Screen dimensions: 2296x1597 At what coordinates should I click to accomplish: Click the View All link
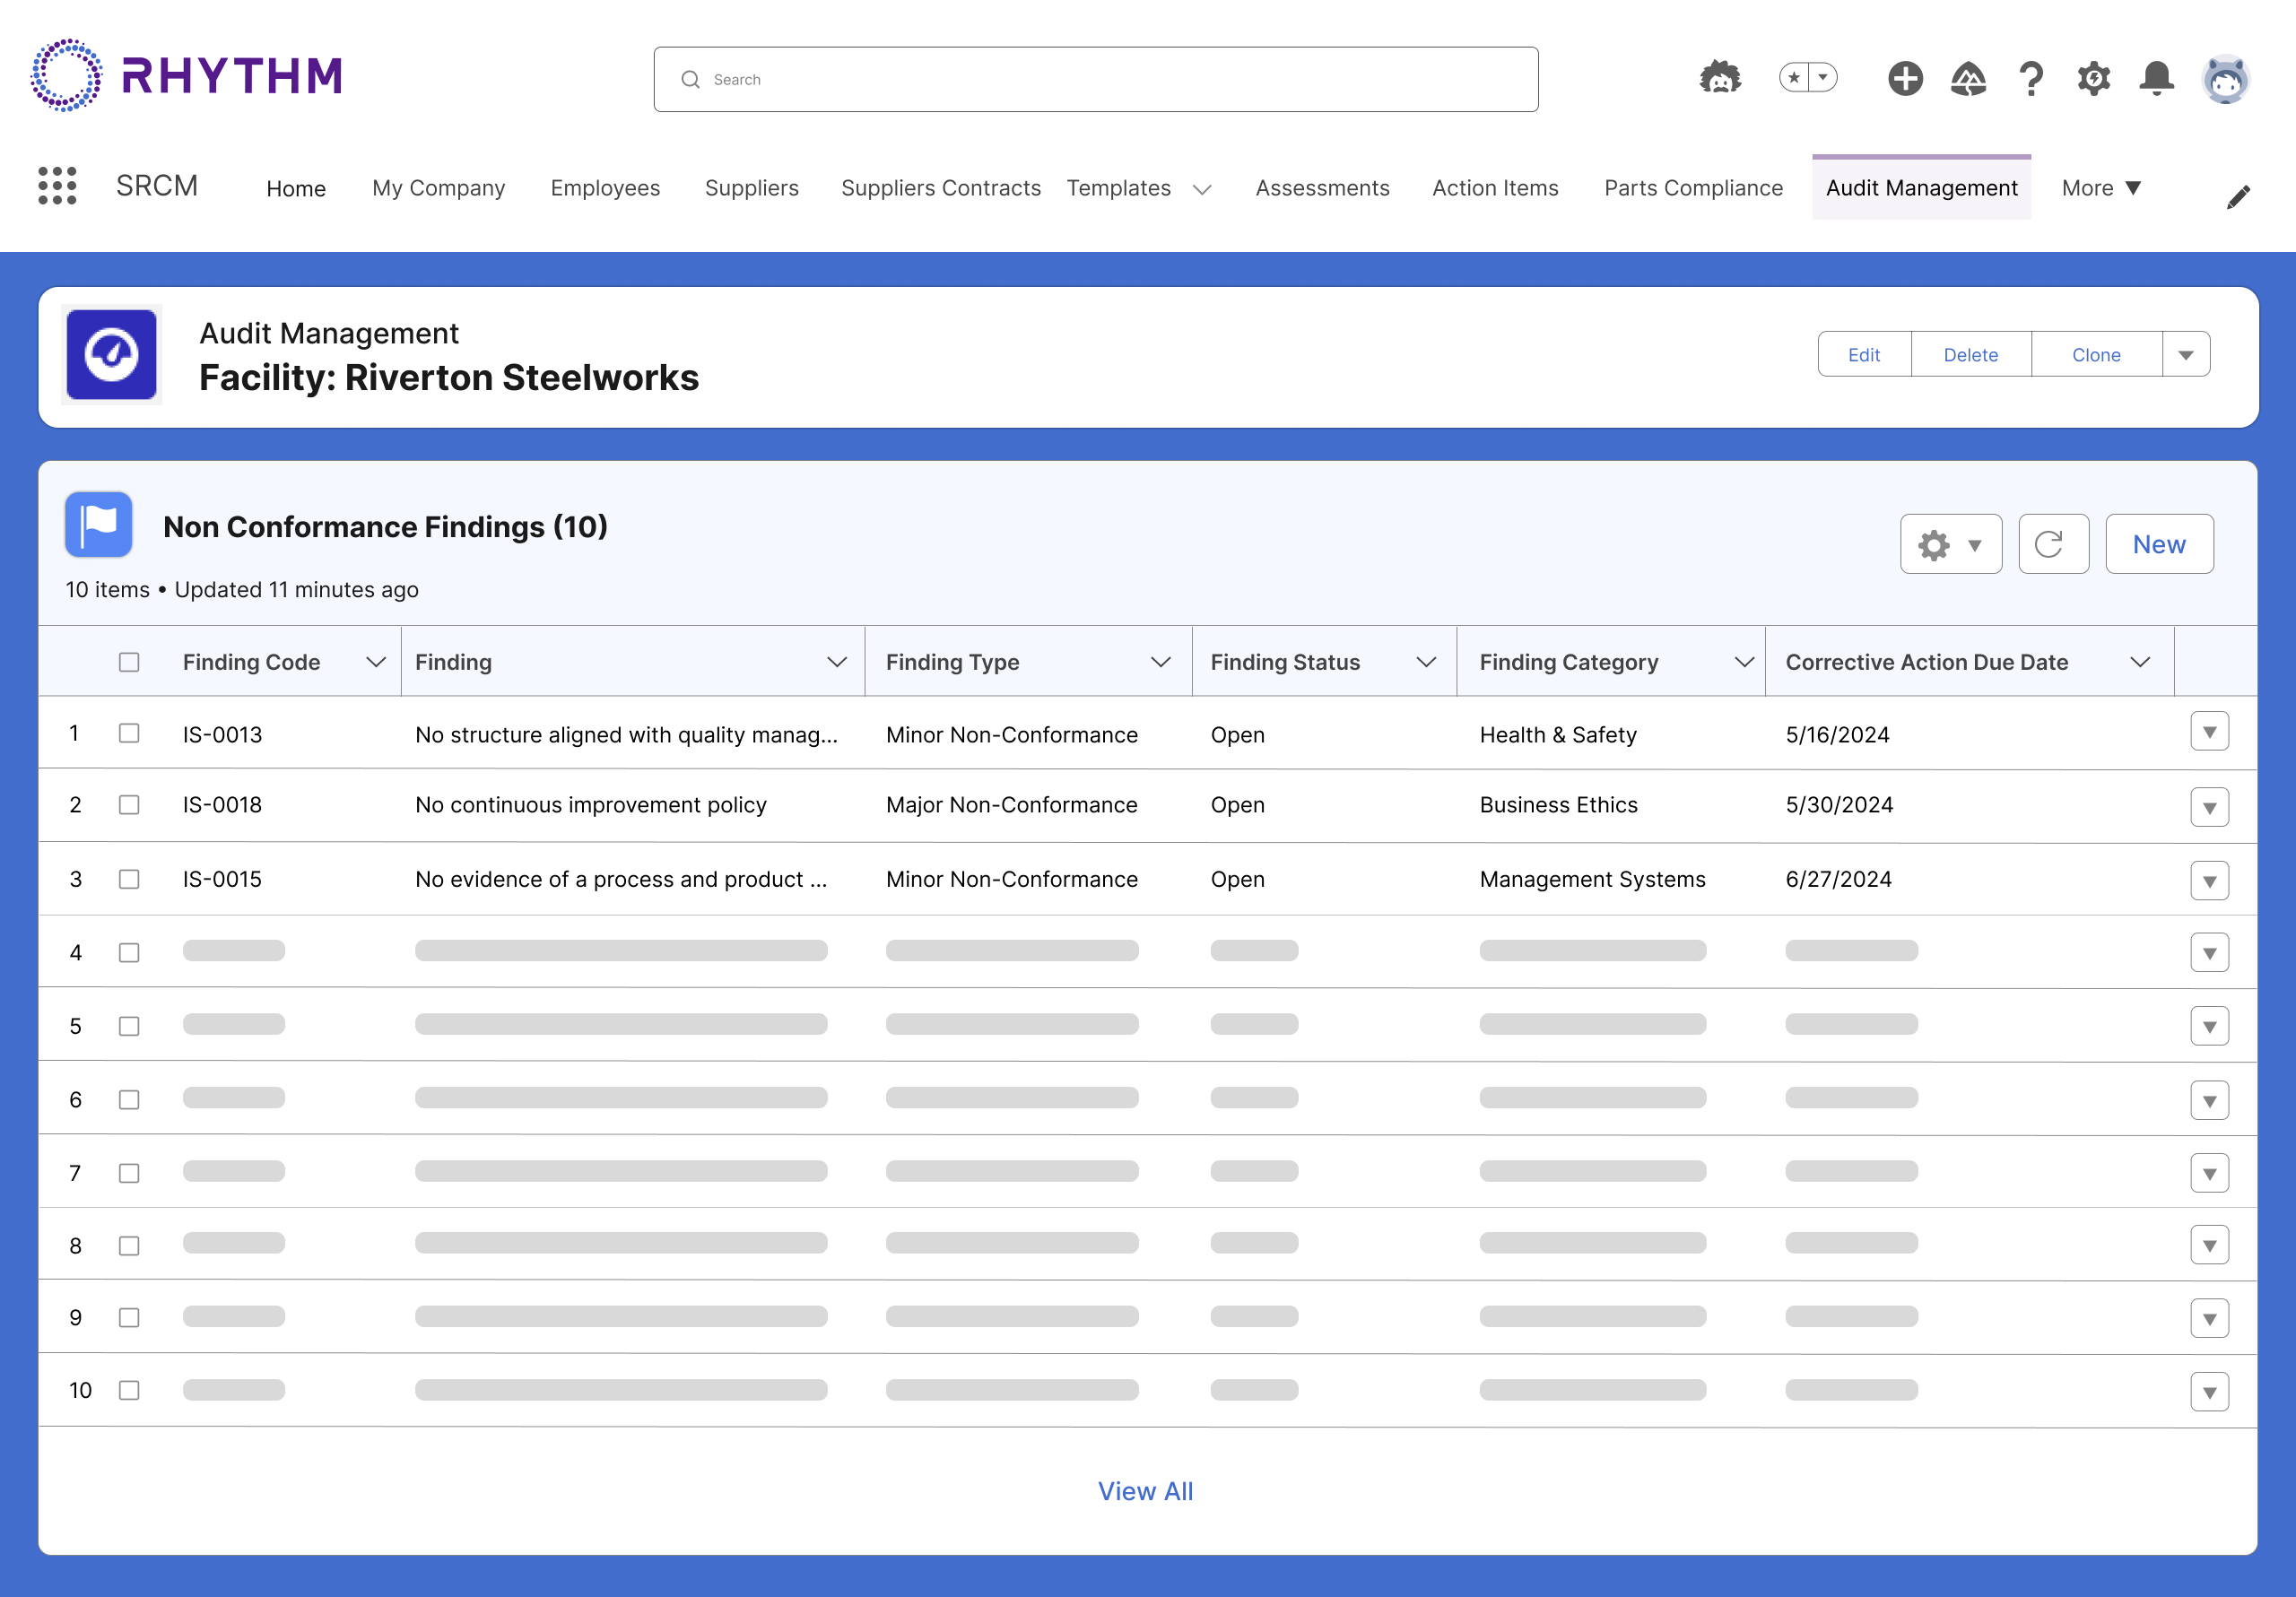pyautogui.click(x=1145, y=1491)
